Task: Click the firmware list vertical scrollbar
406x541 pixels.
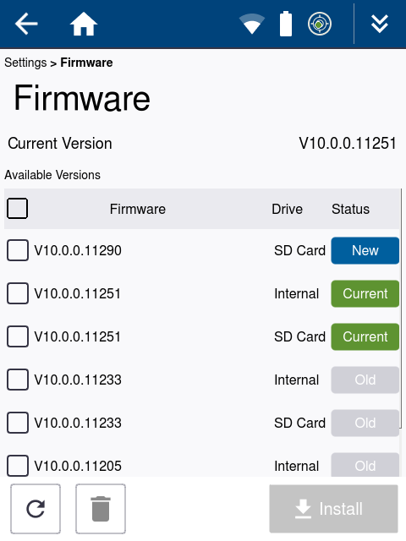Action: click(x=401, y=308)
